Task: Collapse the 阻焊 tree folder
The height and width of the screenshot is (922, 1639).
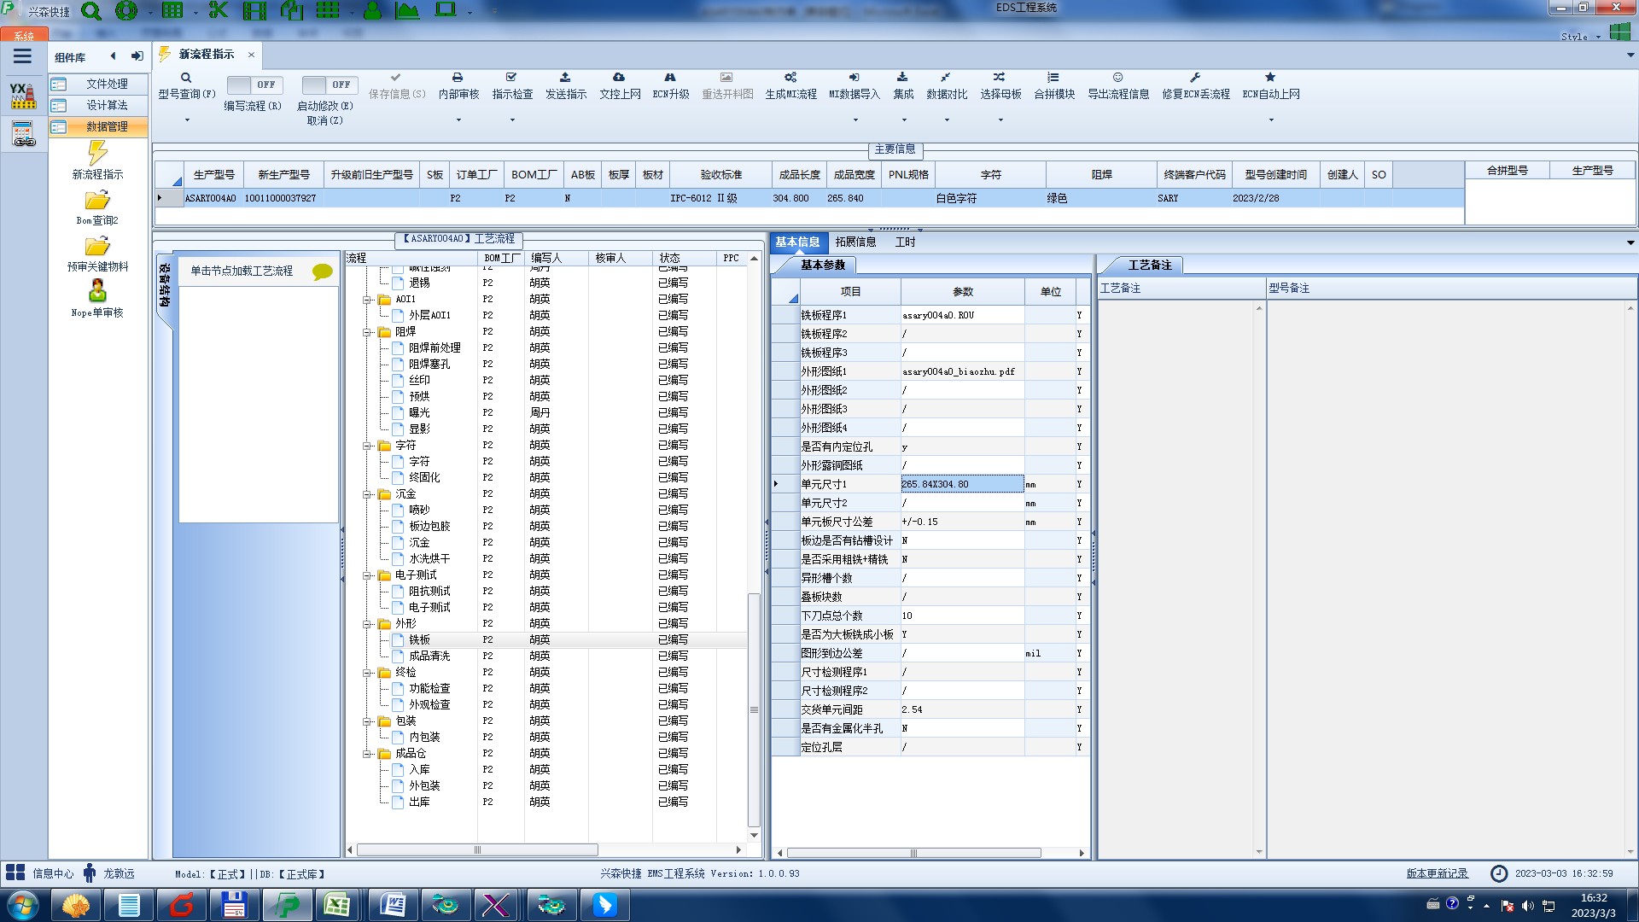Action: click(x=367, y=332)
